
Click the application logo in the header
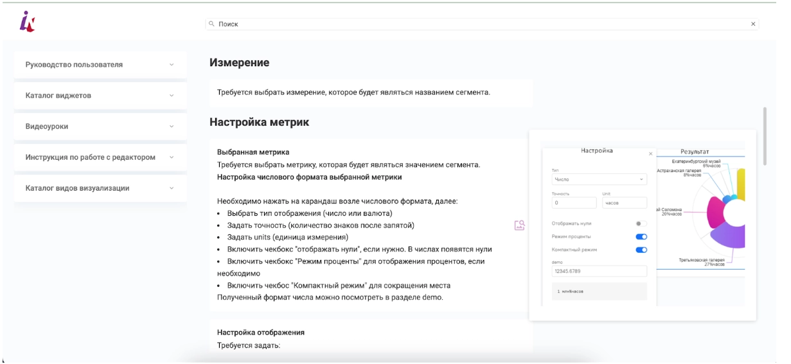tap(27, 22)
